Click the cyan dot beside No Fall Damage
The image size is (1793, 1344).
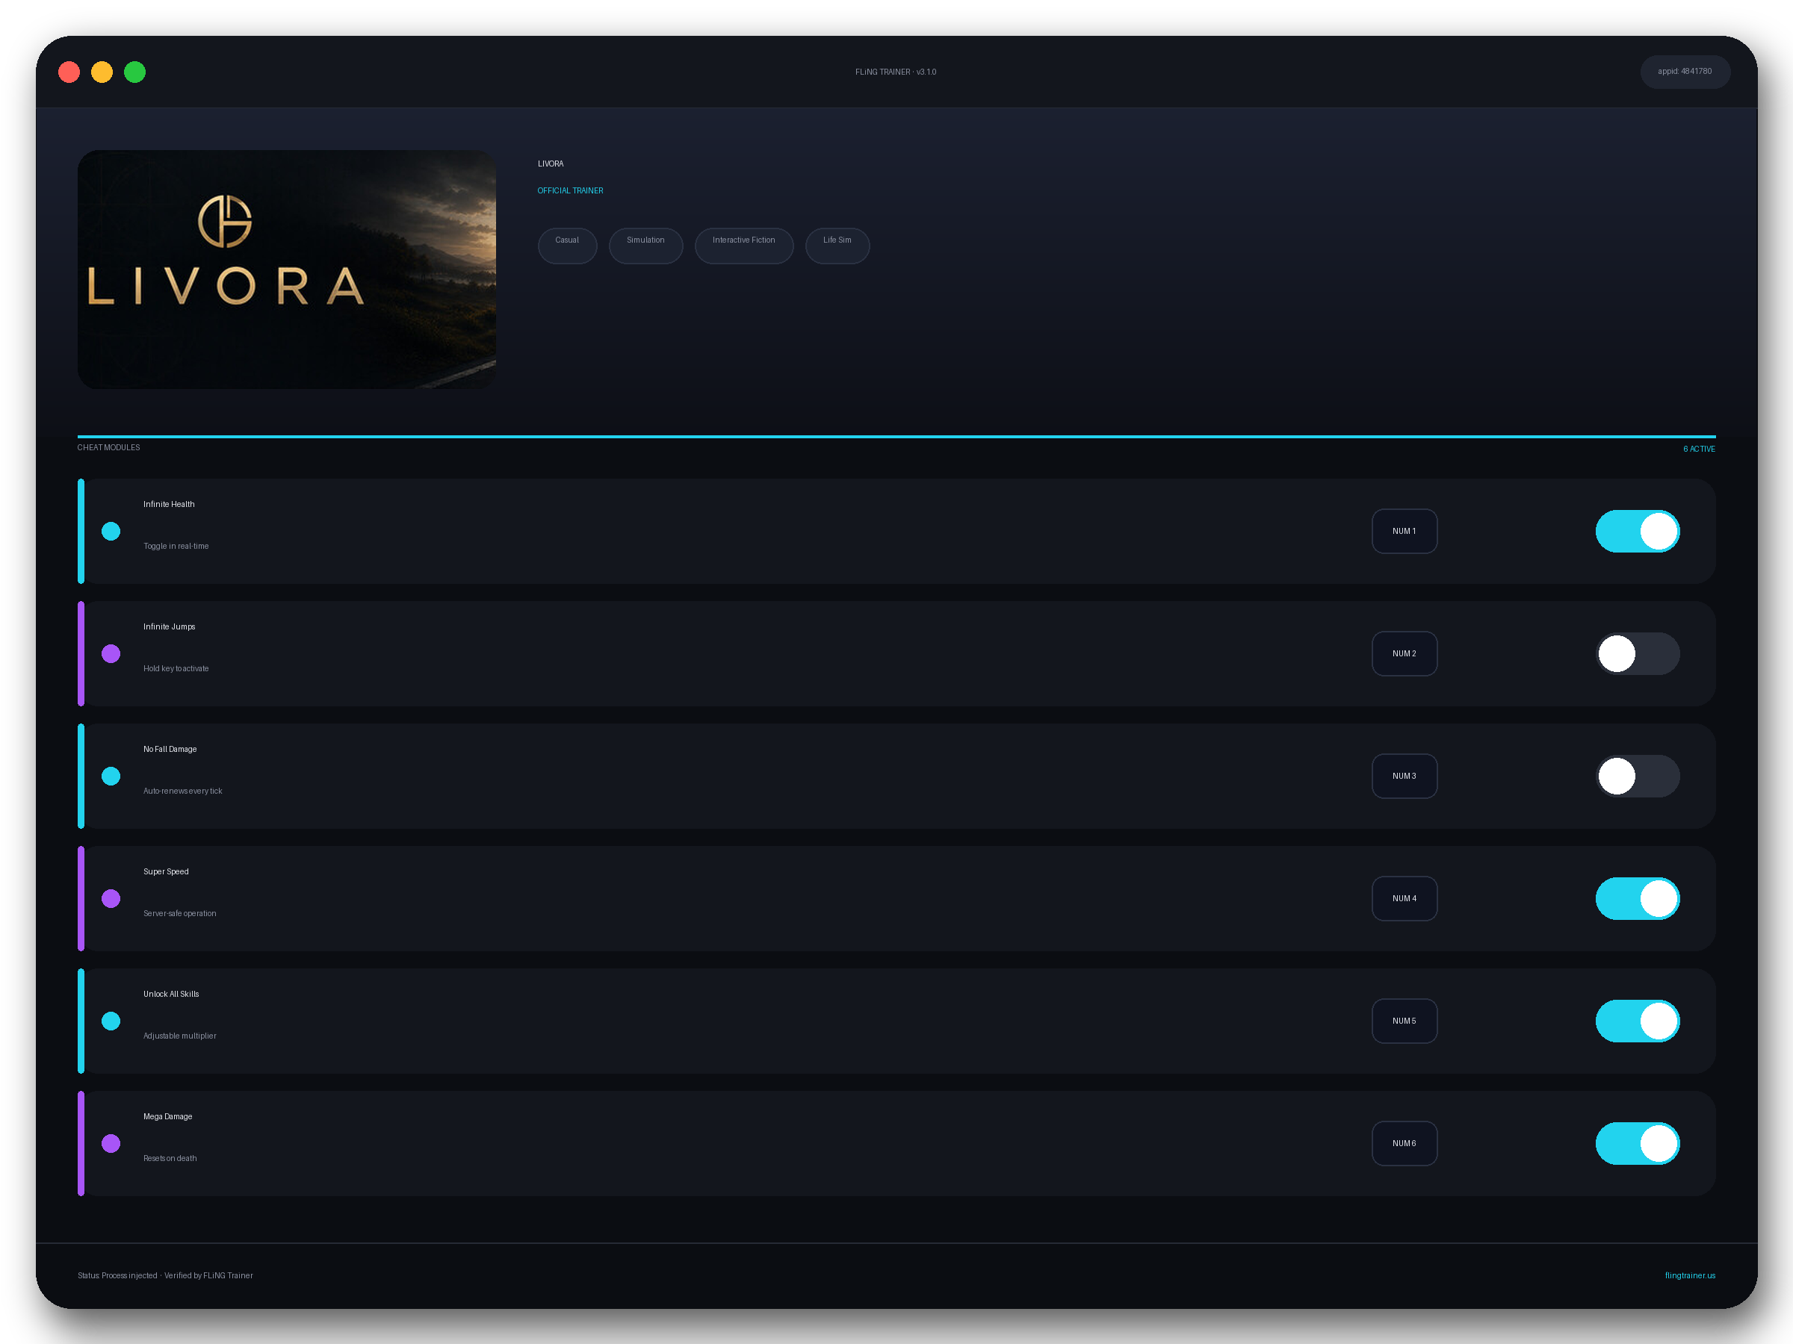click(111, 776)
